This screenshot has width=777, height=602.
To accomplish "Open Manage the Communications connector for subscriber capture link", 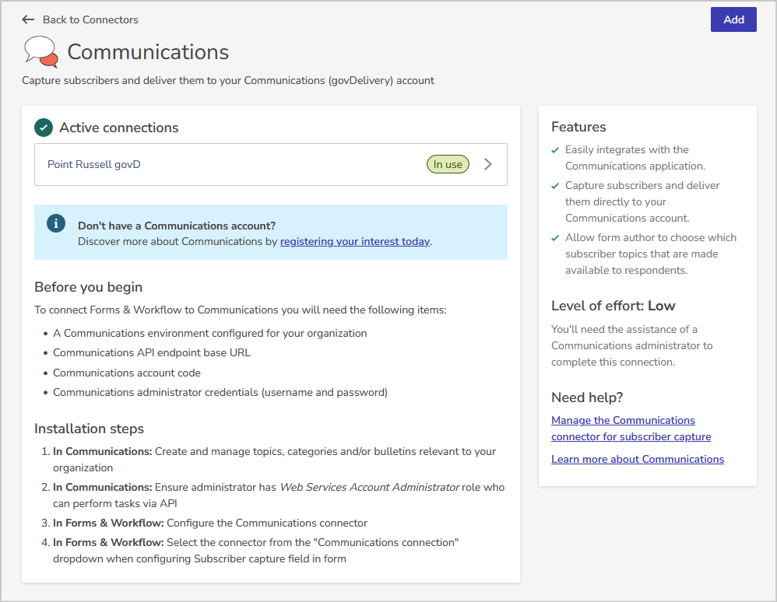I will pyautogui.click(x=631, y=429).
